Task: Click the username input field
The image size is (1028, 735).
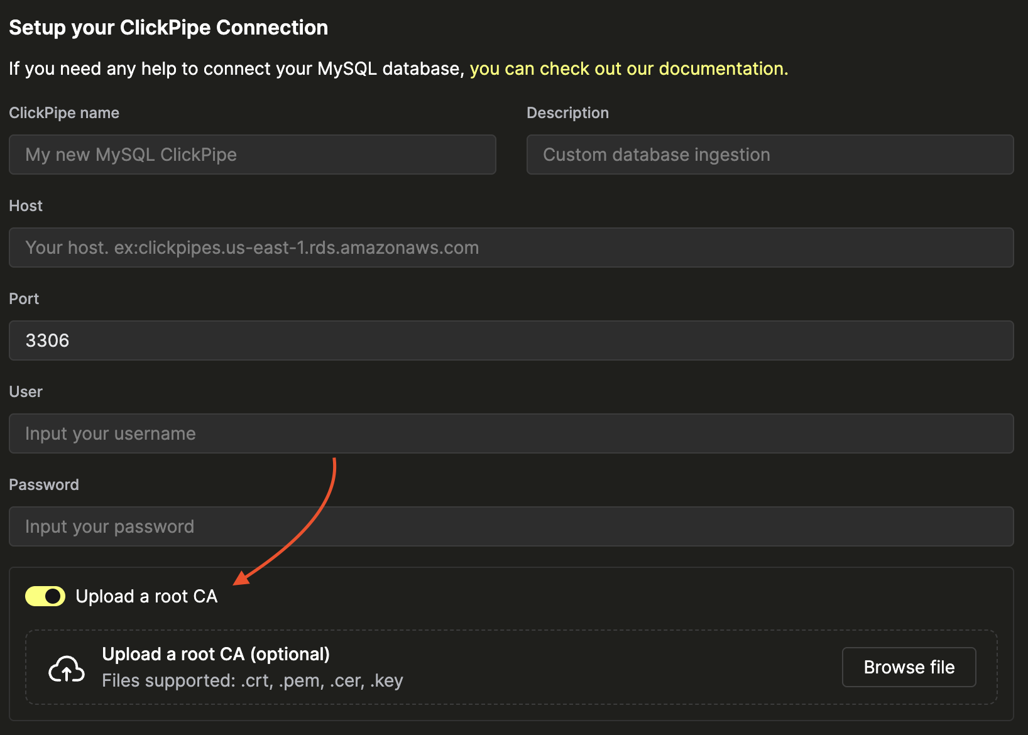Action: coord(511,433)
